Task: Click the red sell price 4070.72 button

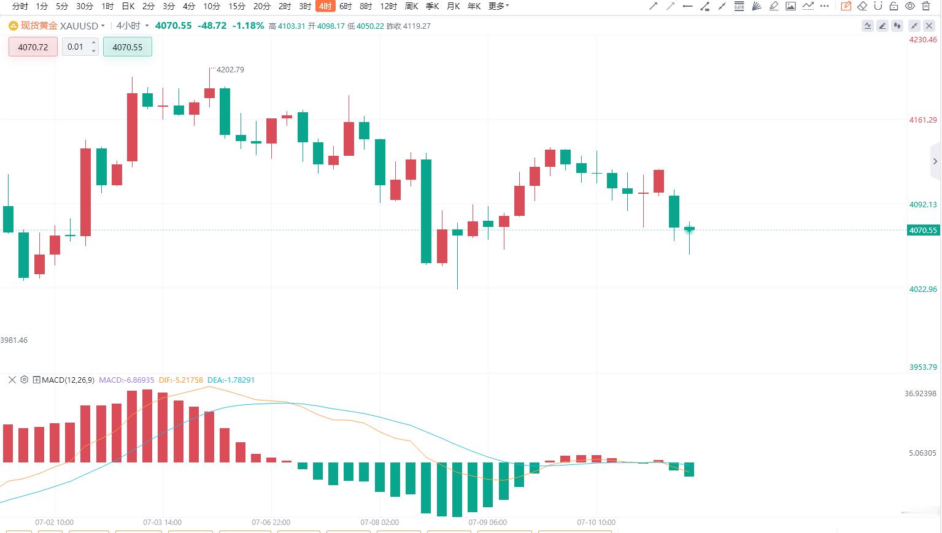Action: [33, 47]
